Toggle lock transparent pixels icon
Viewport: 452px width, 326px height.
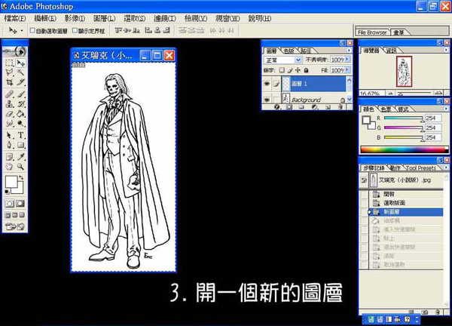tap(282, 70)
